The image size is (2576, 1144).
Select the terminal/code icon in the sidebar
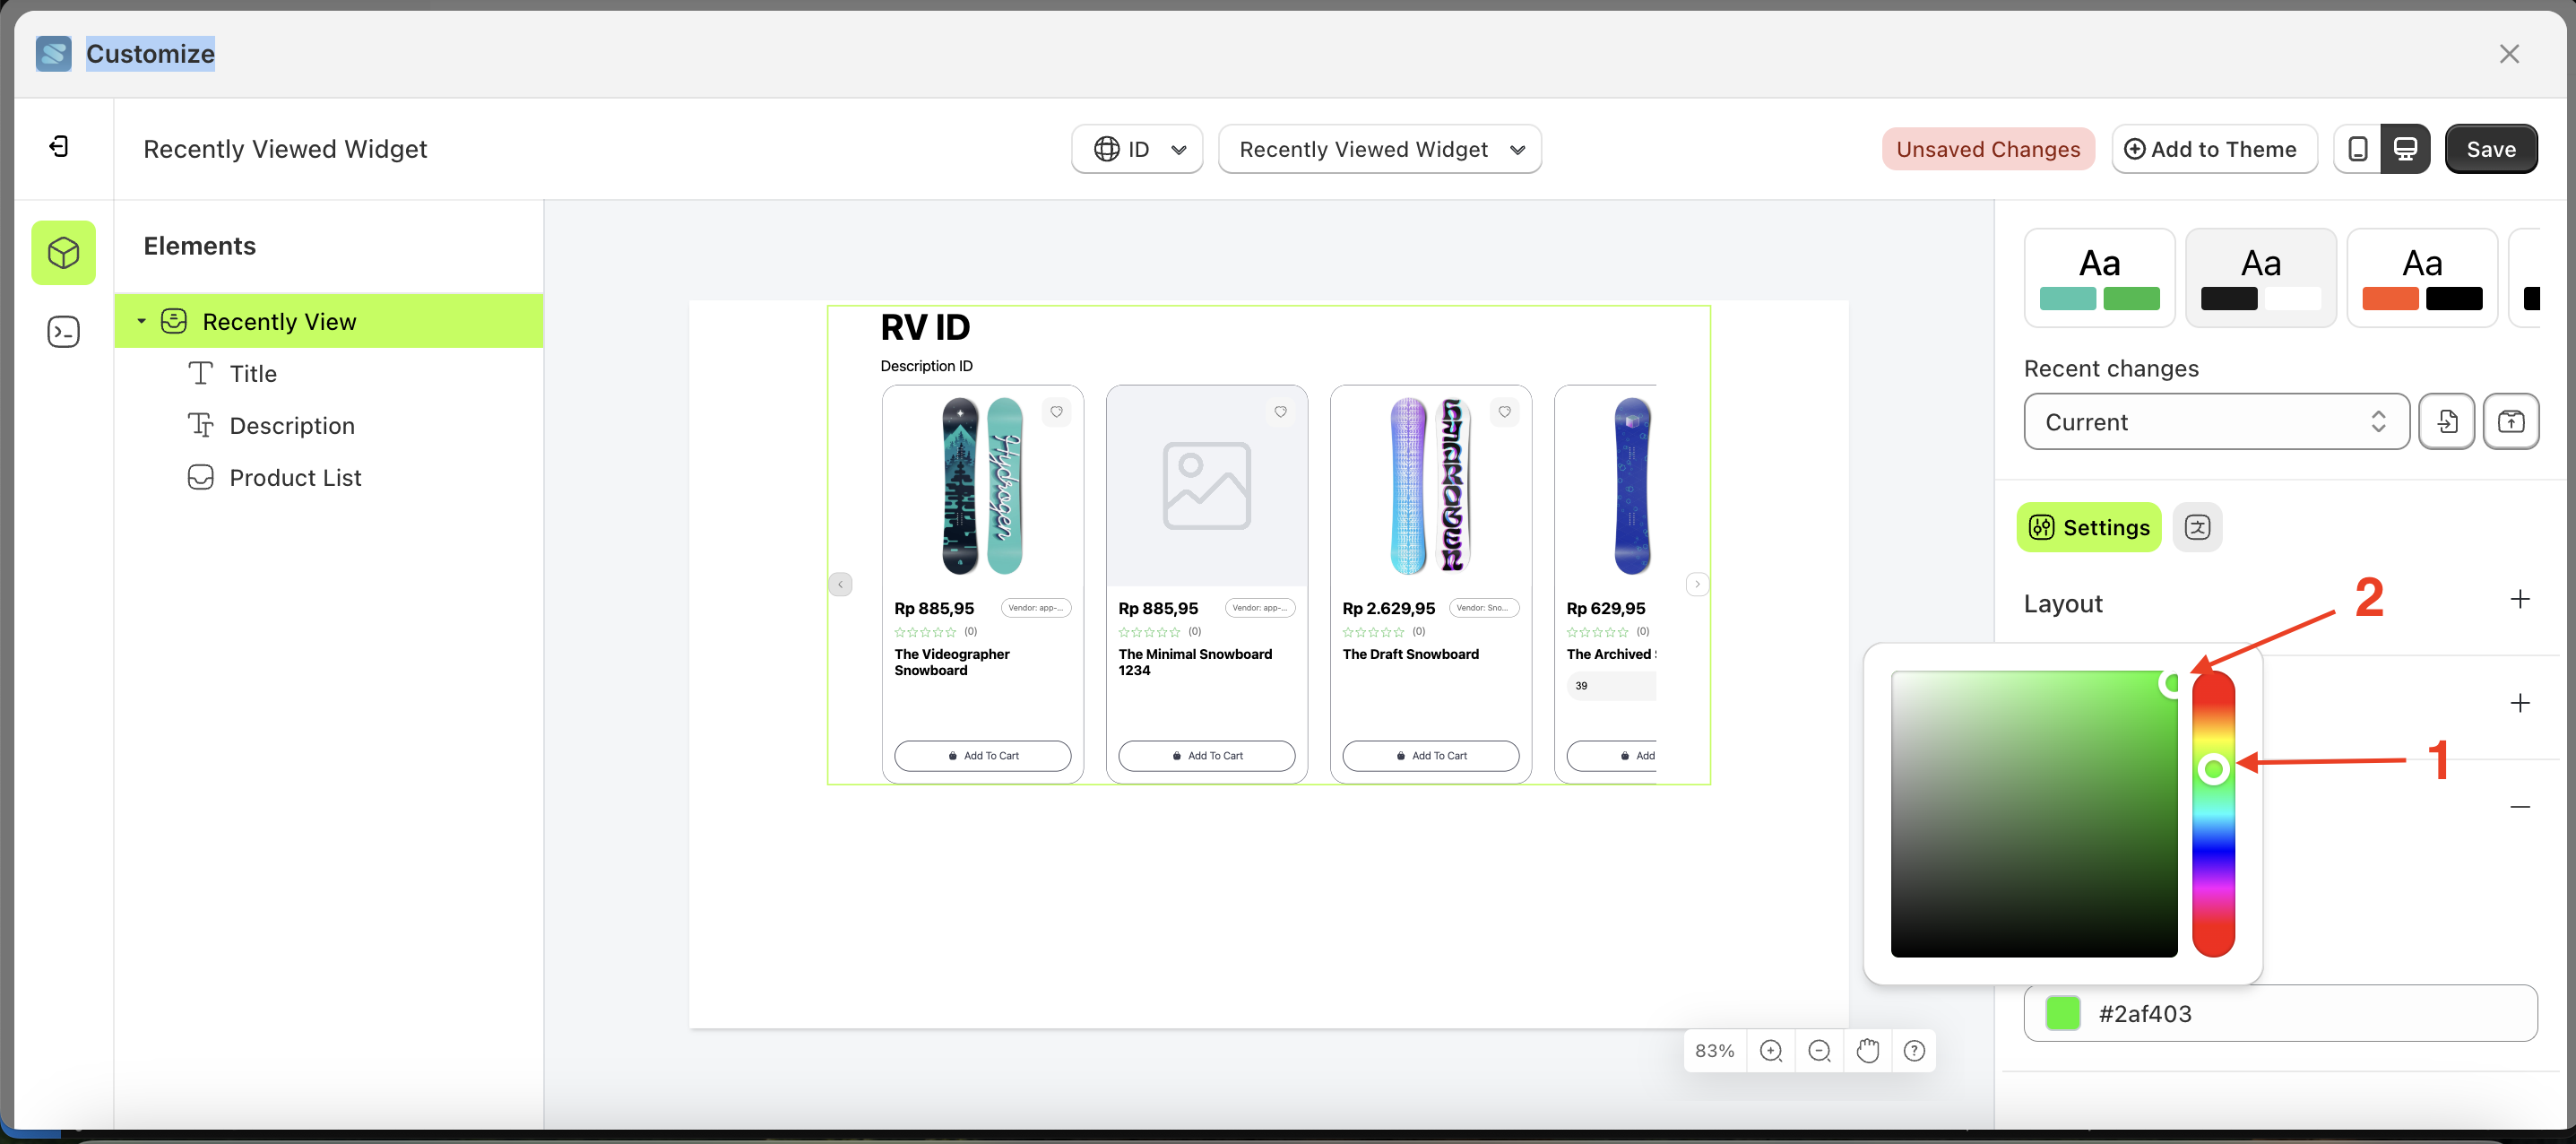point(63,331)
